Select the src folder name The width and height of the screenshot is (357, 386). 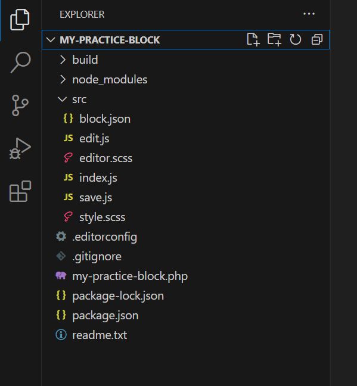tap(79, 99)
